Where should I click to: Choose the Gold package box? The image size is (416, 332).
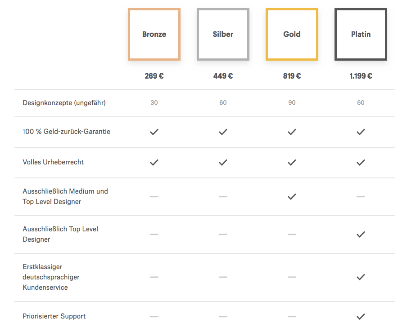[292, 35]
